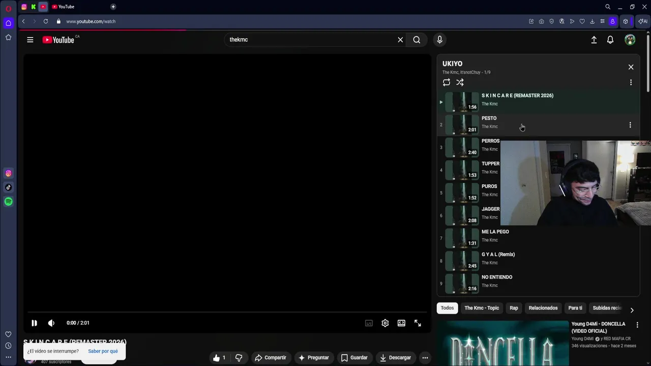Open the shield privacy protection icon

[x=551, y=21]
